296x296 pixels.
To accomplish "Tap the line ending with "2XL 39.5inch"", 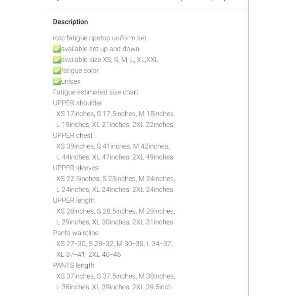I will [x=114, y=287].
